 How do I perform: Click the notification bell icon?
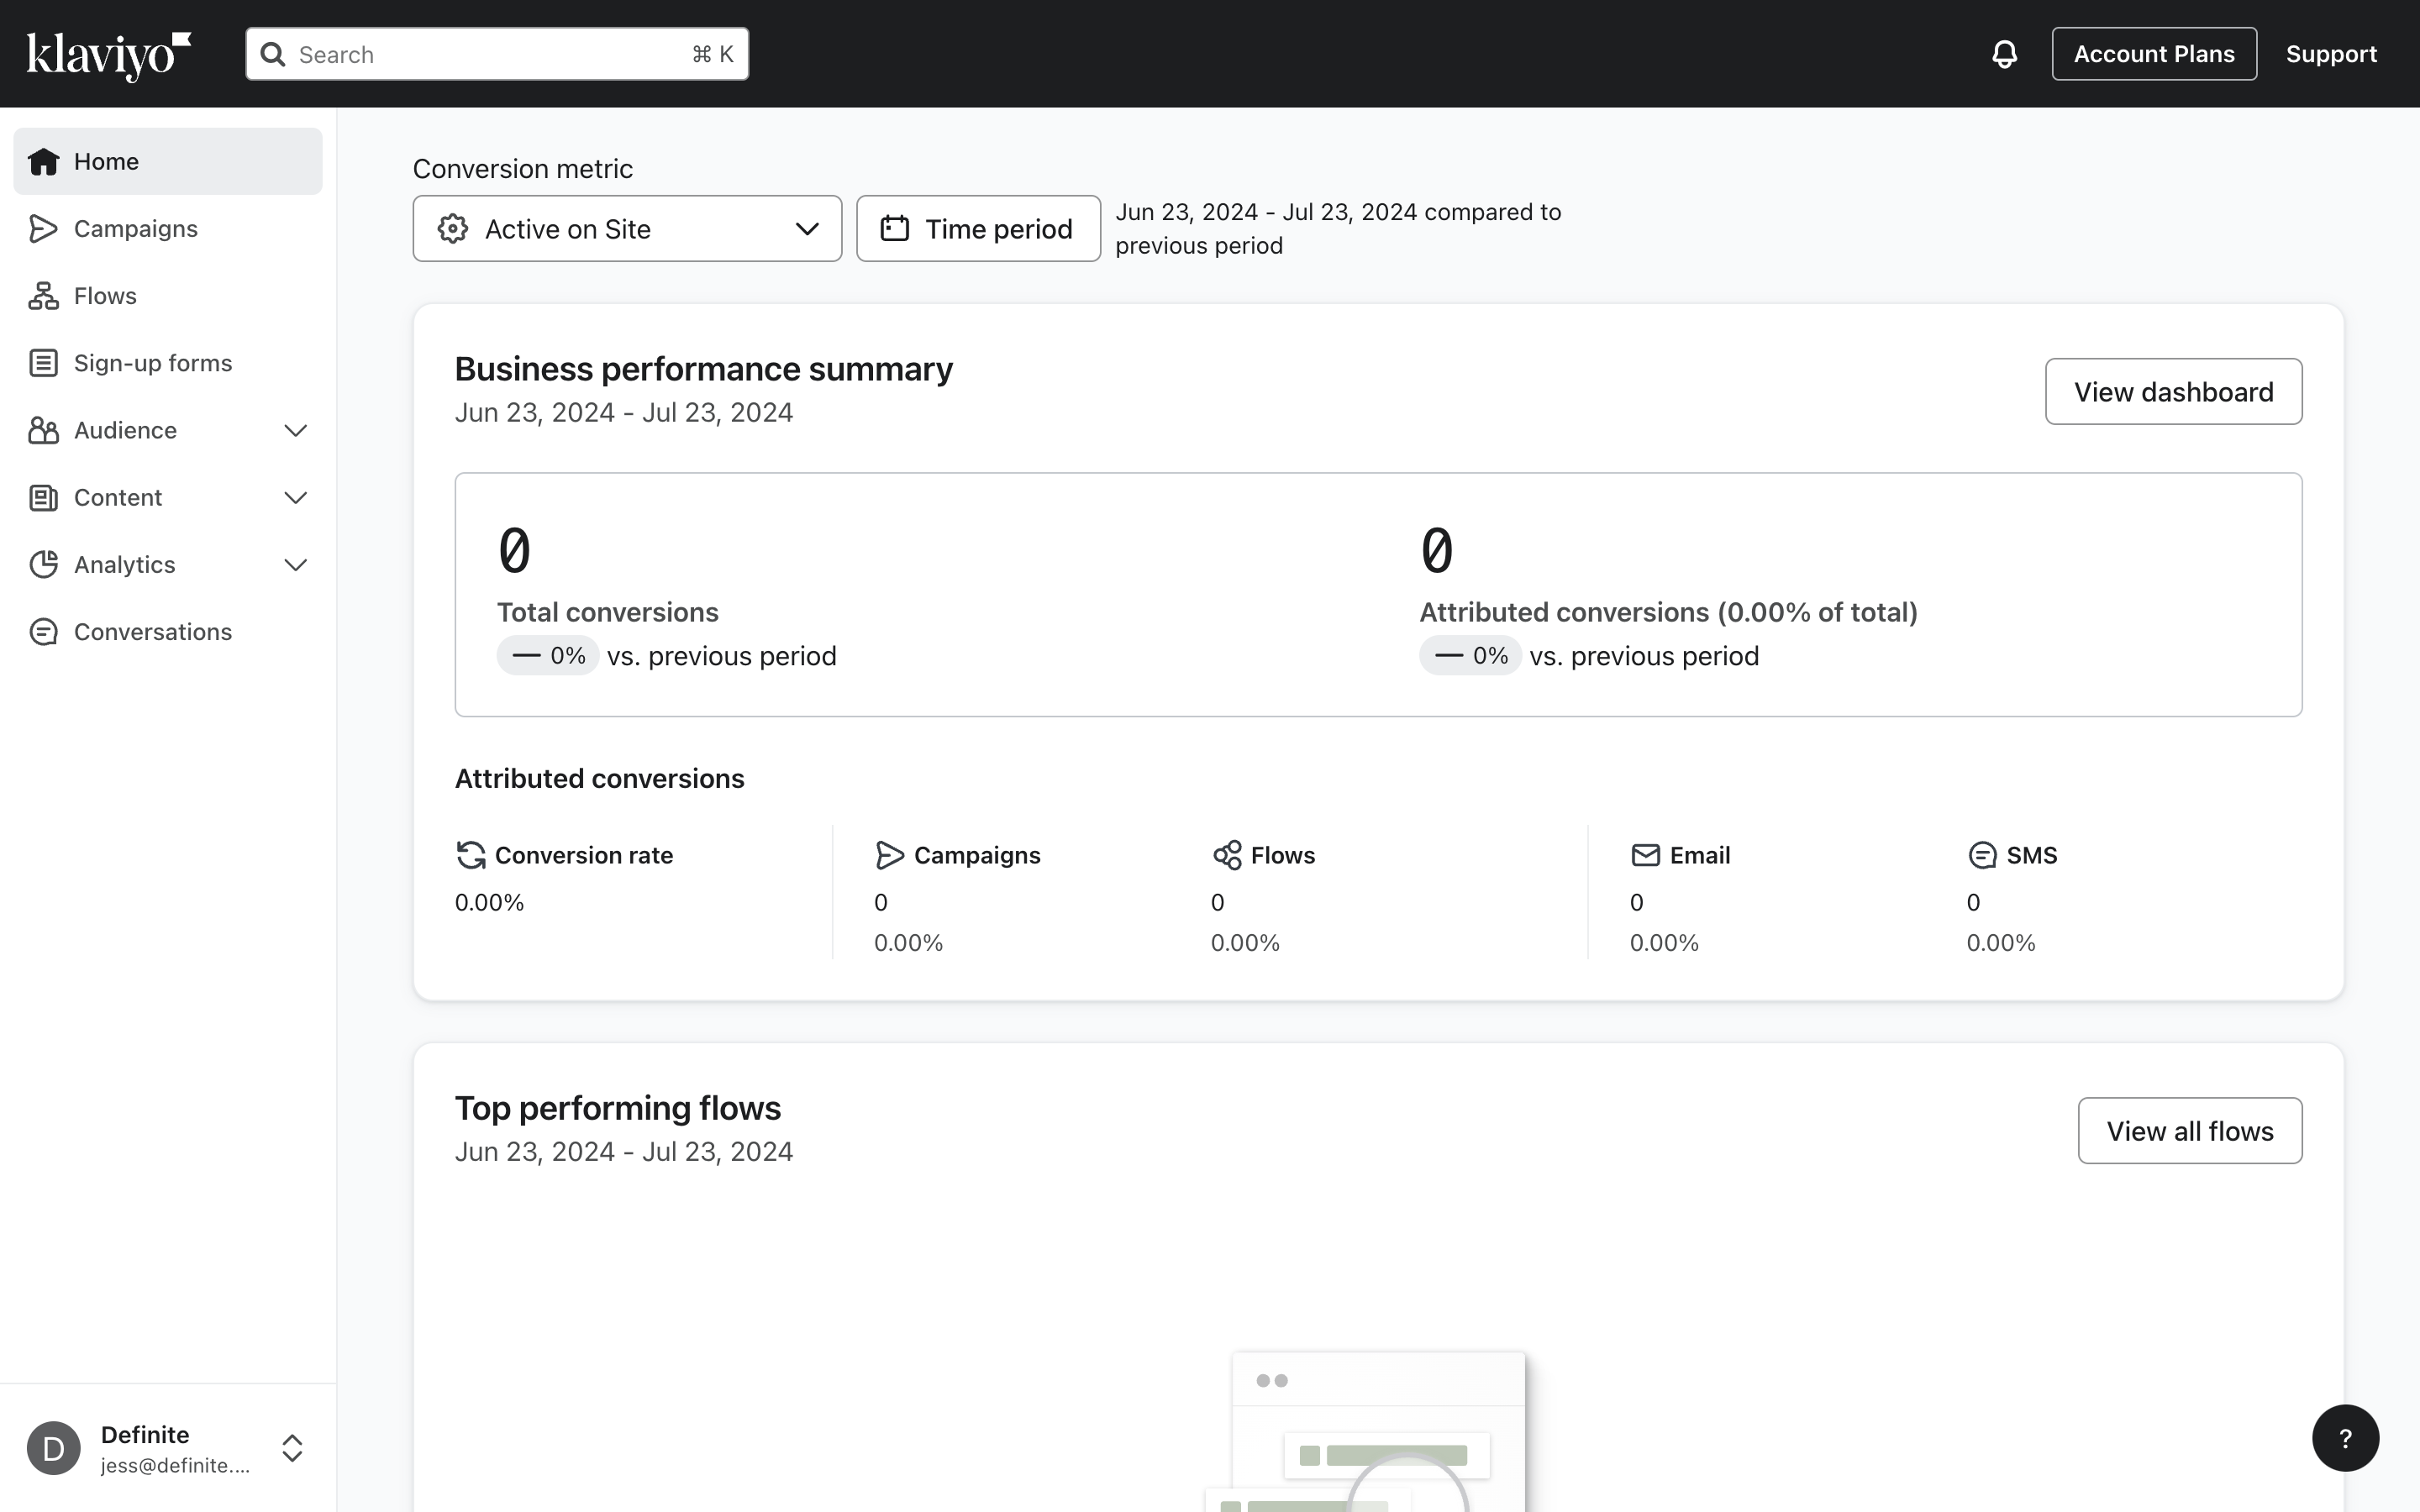pyautogui.click(x=2004, y=54)
